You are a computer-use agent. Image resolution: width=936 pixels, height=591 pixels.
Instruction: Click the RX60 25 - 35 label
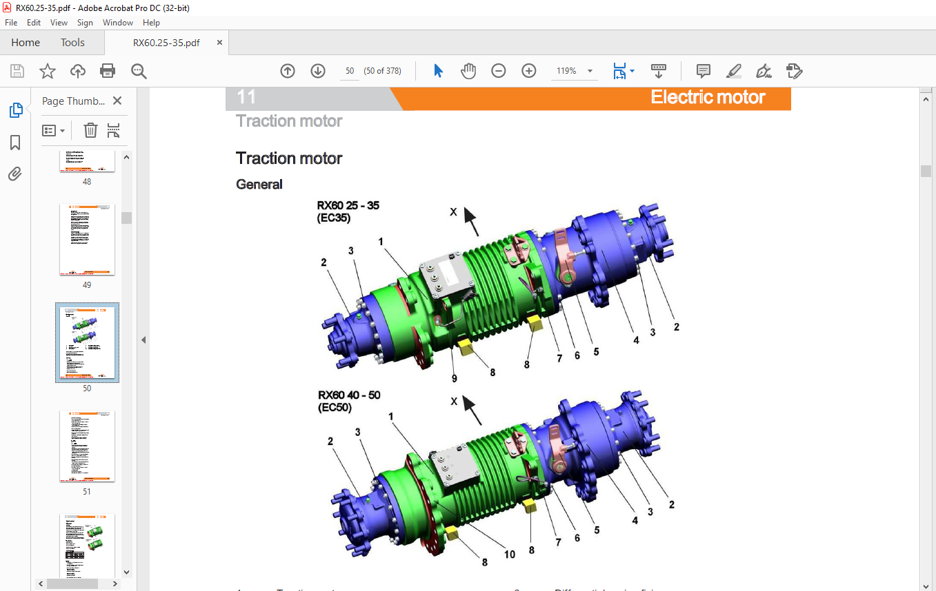pyautogui.click(x=348, y=205)
